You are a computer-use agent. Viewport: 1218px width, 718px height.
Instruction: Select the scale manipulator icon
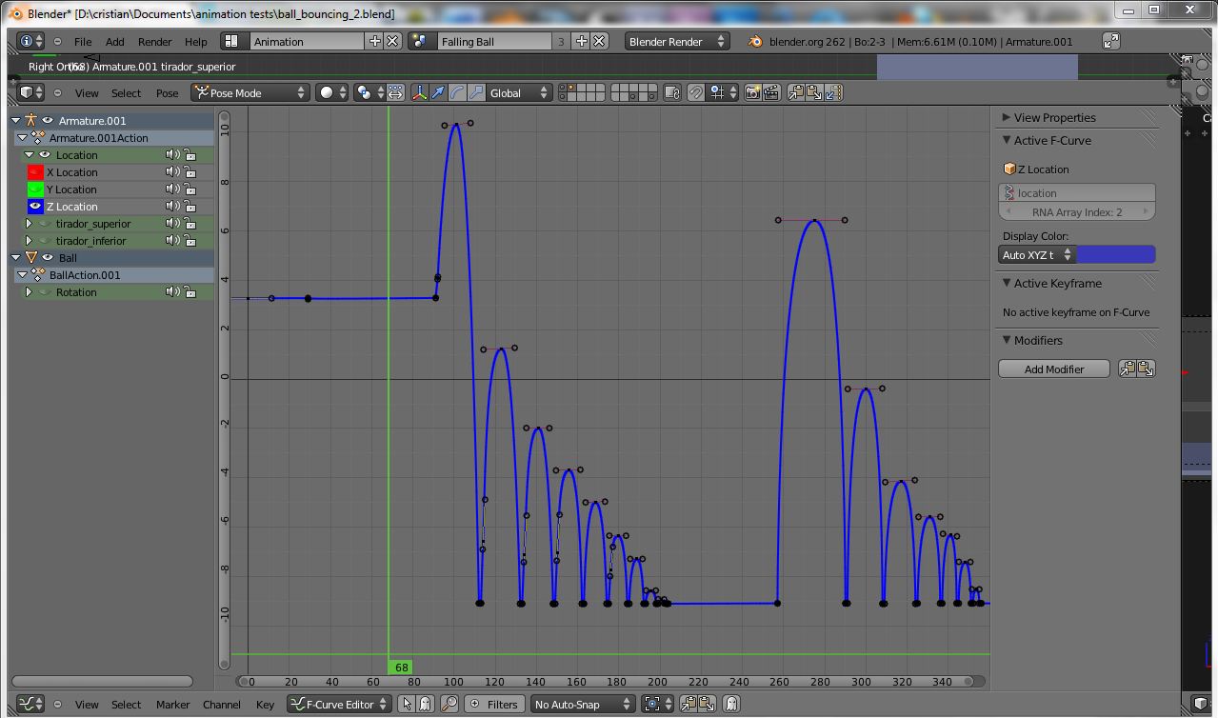point(476,92)
